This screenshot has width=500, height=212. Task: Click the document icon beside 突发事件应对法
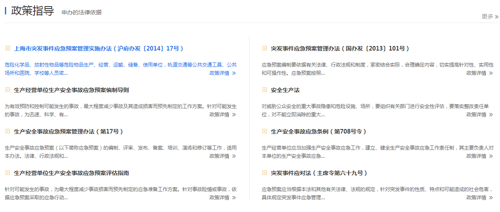point(264,173)
